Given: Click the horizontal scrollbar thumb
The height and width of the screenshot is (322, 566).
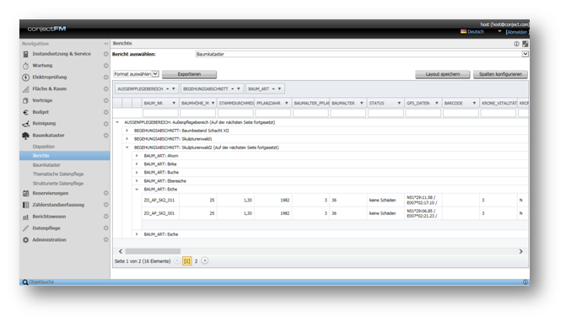Looking at the screenshot, I should pos(153,251).
